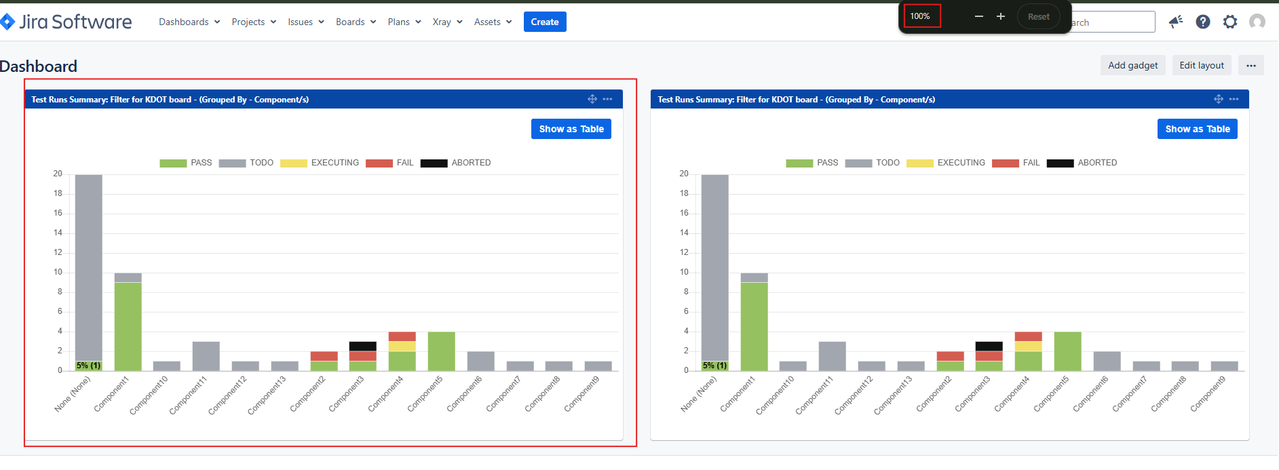Expand the Dashboards dropdown menu
This screenshot has height=470, width=1279.
(189, 22)
